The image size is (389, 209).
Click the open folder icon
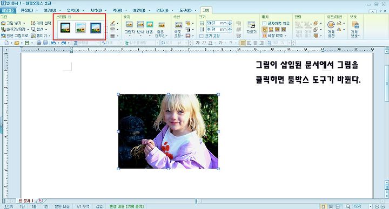(x=17, y=43)
